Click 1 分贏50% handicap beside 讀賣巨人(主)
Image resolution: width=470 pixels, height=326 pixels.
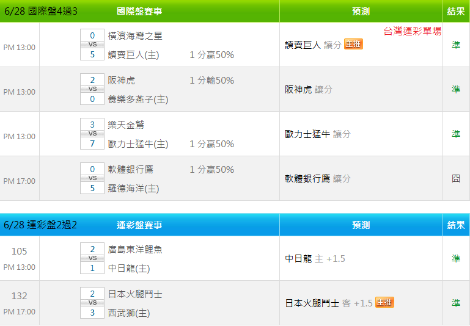[211, 55]
